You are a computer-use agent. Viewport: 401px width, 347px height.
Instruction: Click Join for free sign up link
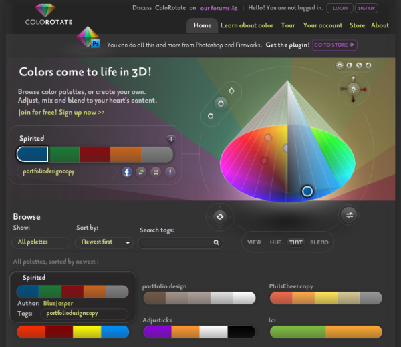pos(61,113)
